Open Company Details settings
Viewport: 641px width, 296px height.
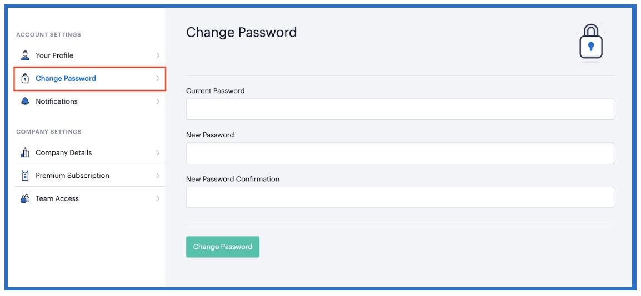coord(90,152)
